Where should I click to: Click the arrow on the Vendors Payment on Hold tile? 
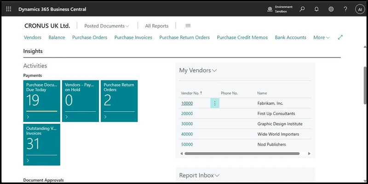point(67,117)
